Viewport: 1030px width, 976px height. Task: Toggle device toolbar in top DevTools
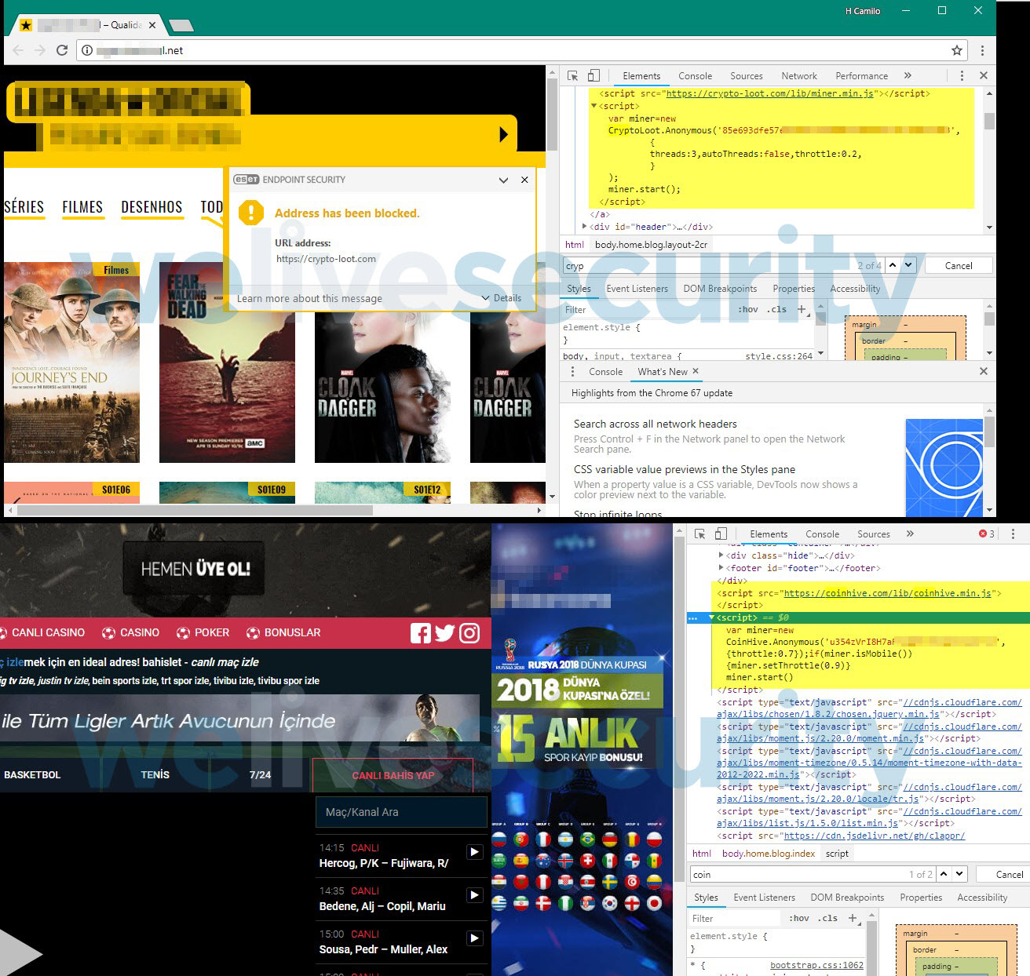click(594, 76)
